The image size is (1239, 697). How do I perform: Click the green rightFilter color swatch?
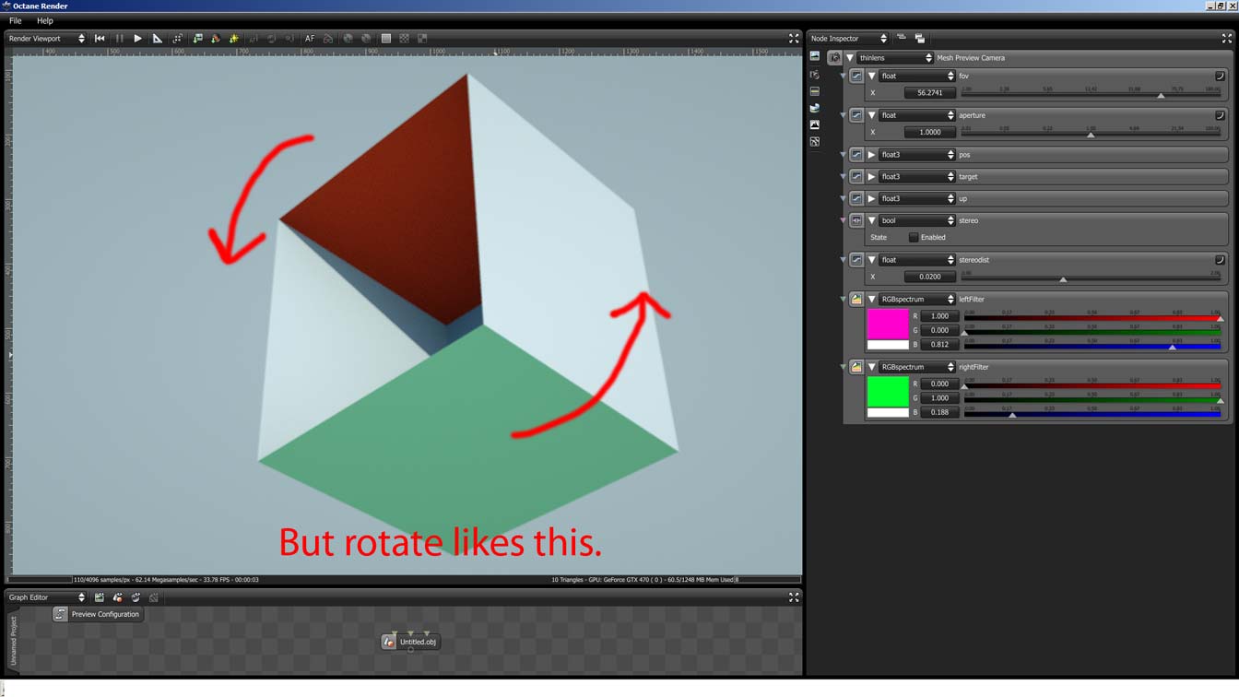click(x=888, y=392)
